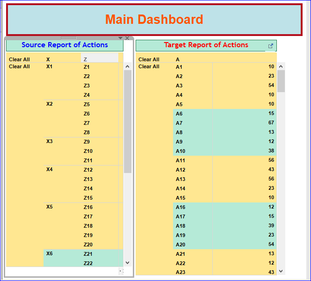Select the X1 group row

(49, 67)
